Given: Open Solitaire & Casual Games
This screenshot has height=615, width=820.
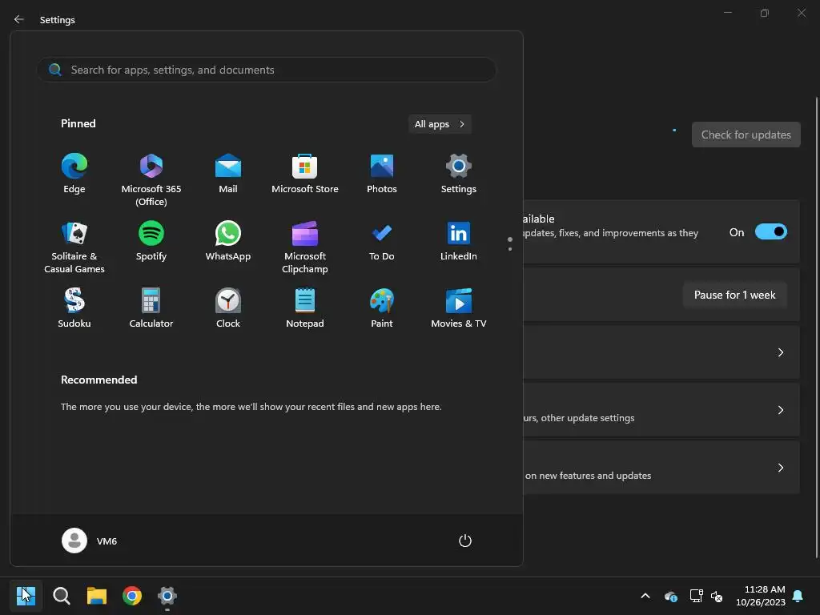Looking at the screenshot, I should [x=74, y=247].
